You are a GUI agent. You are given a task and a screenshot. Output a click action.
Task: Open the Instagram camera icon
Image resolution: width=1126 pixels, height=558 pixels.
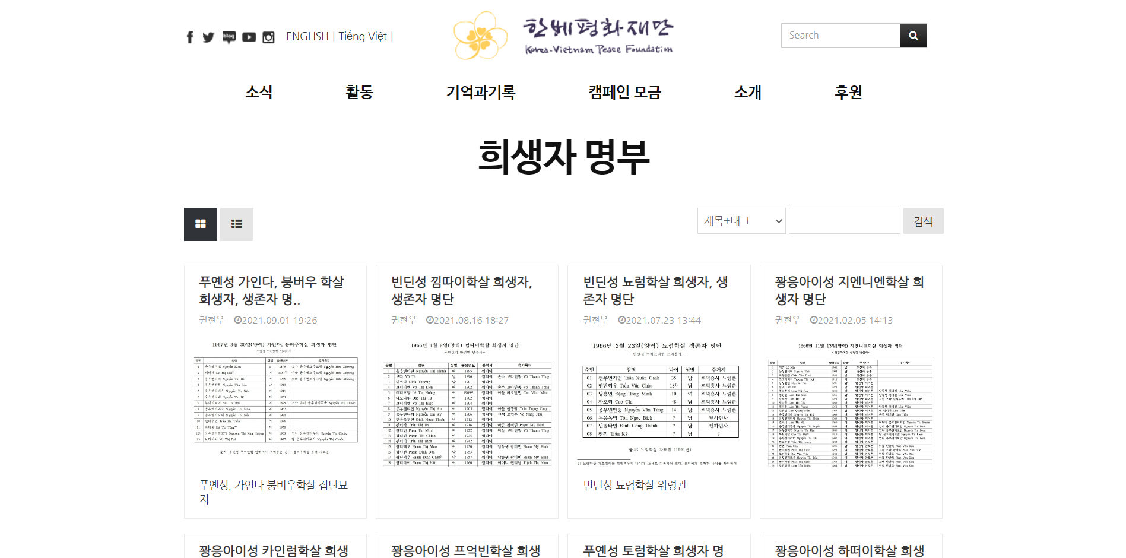click(x=268, y=37)
